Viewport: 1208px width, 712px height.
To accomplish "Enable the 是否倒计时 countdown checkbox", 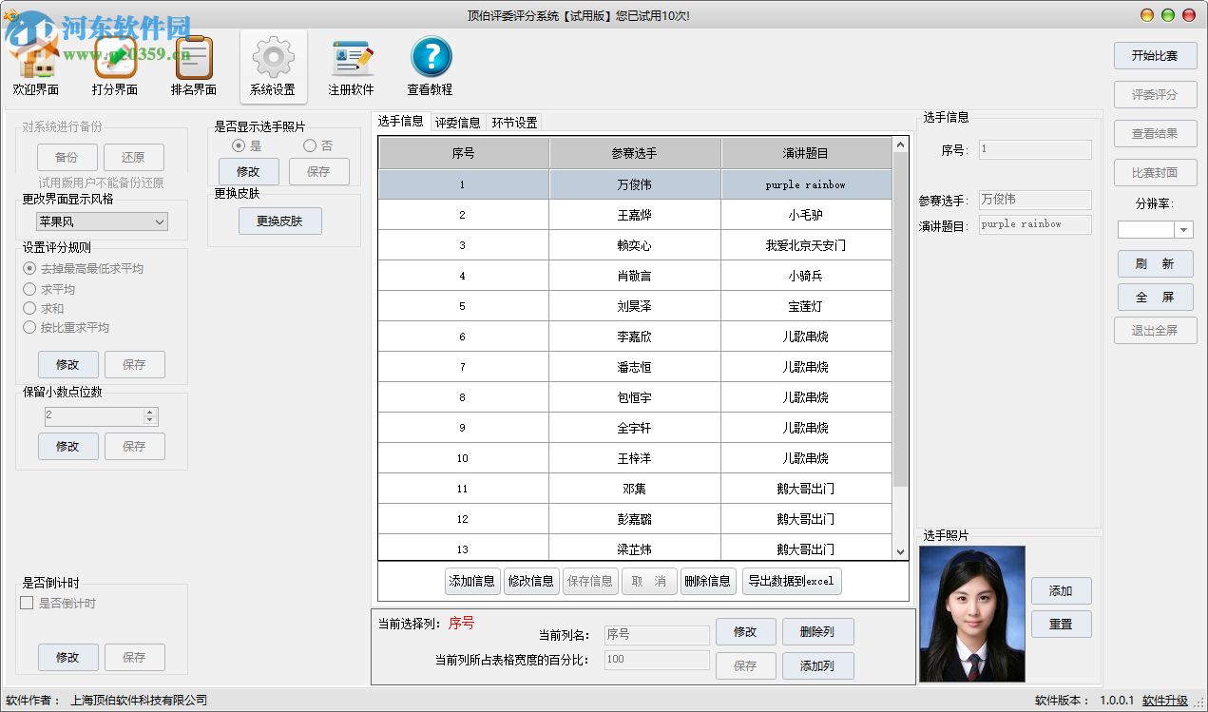I will tap(25, 603).
